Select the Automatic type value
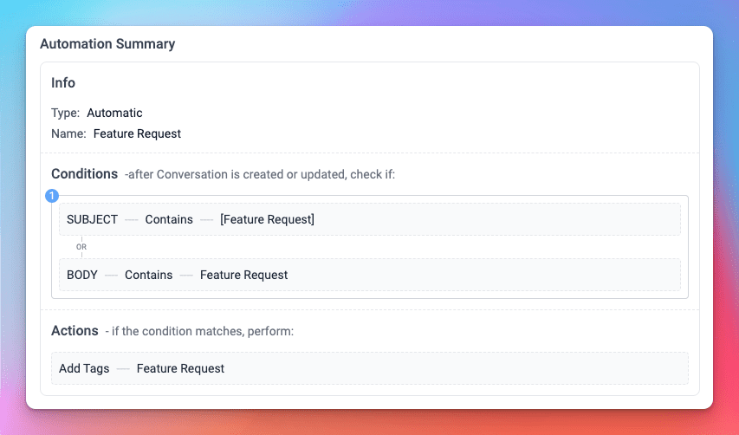 [114, 114]
